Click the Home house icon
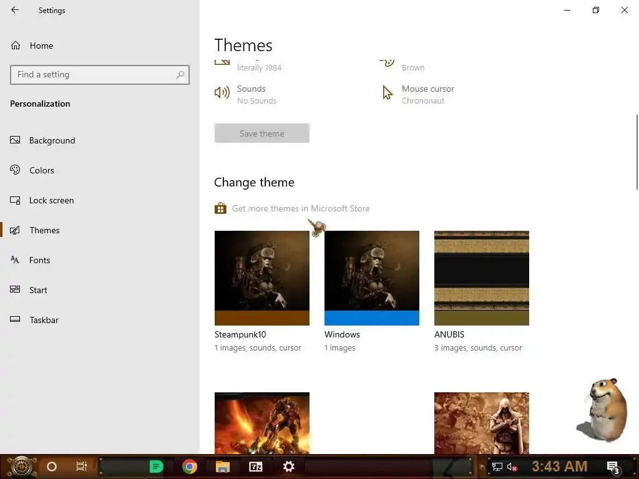Screen dimensions: 639x479 (16, 45)
